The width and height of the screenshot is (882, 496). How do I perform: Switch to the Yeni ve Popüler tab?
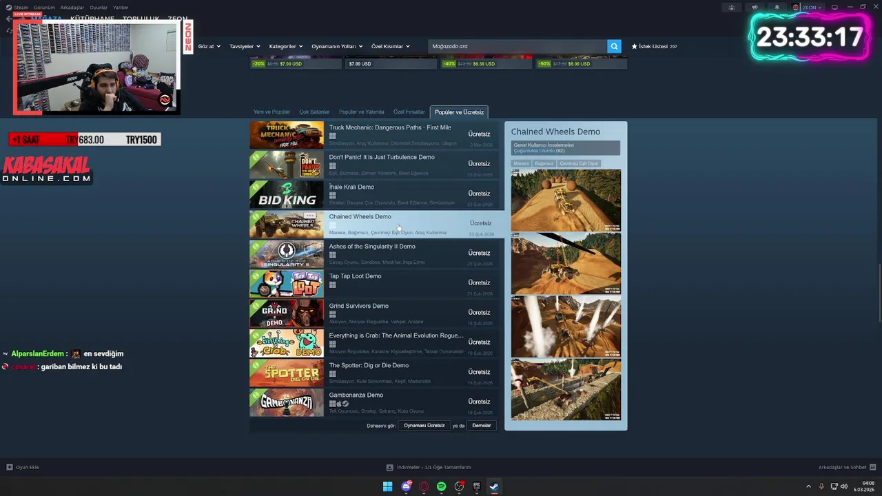[x=271, y=112]
